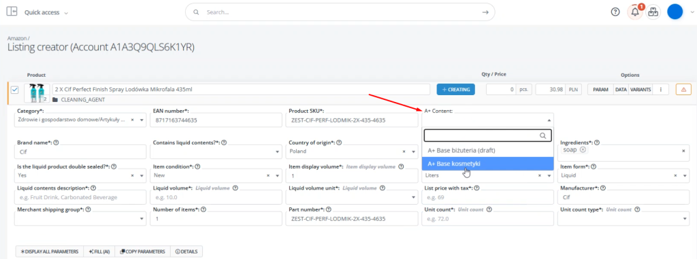Image resolution: width=697 pixels, height=259 pixels.
Task: Show help for Item condition field
Action: (197, 167)
